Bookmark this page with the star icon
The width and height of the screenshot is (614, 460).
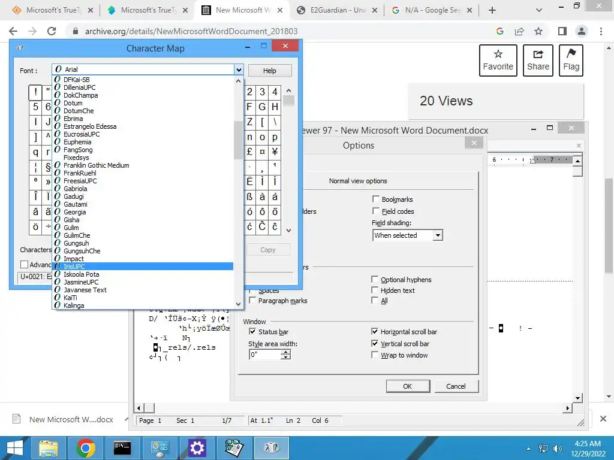tap(538, 31)
